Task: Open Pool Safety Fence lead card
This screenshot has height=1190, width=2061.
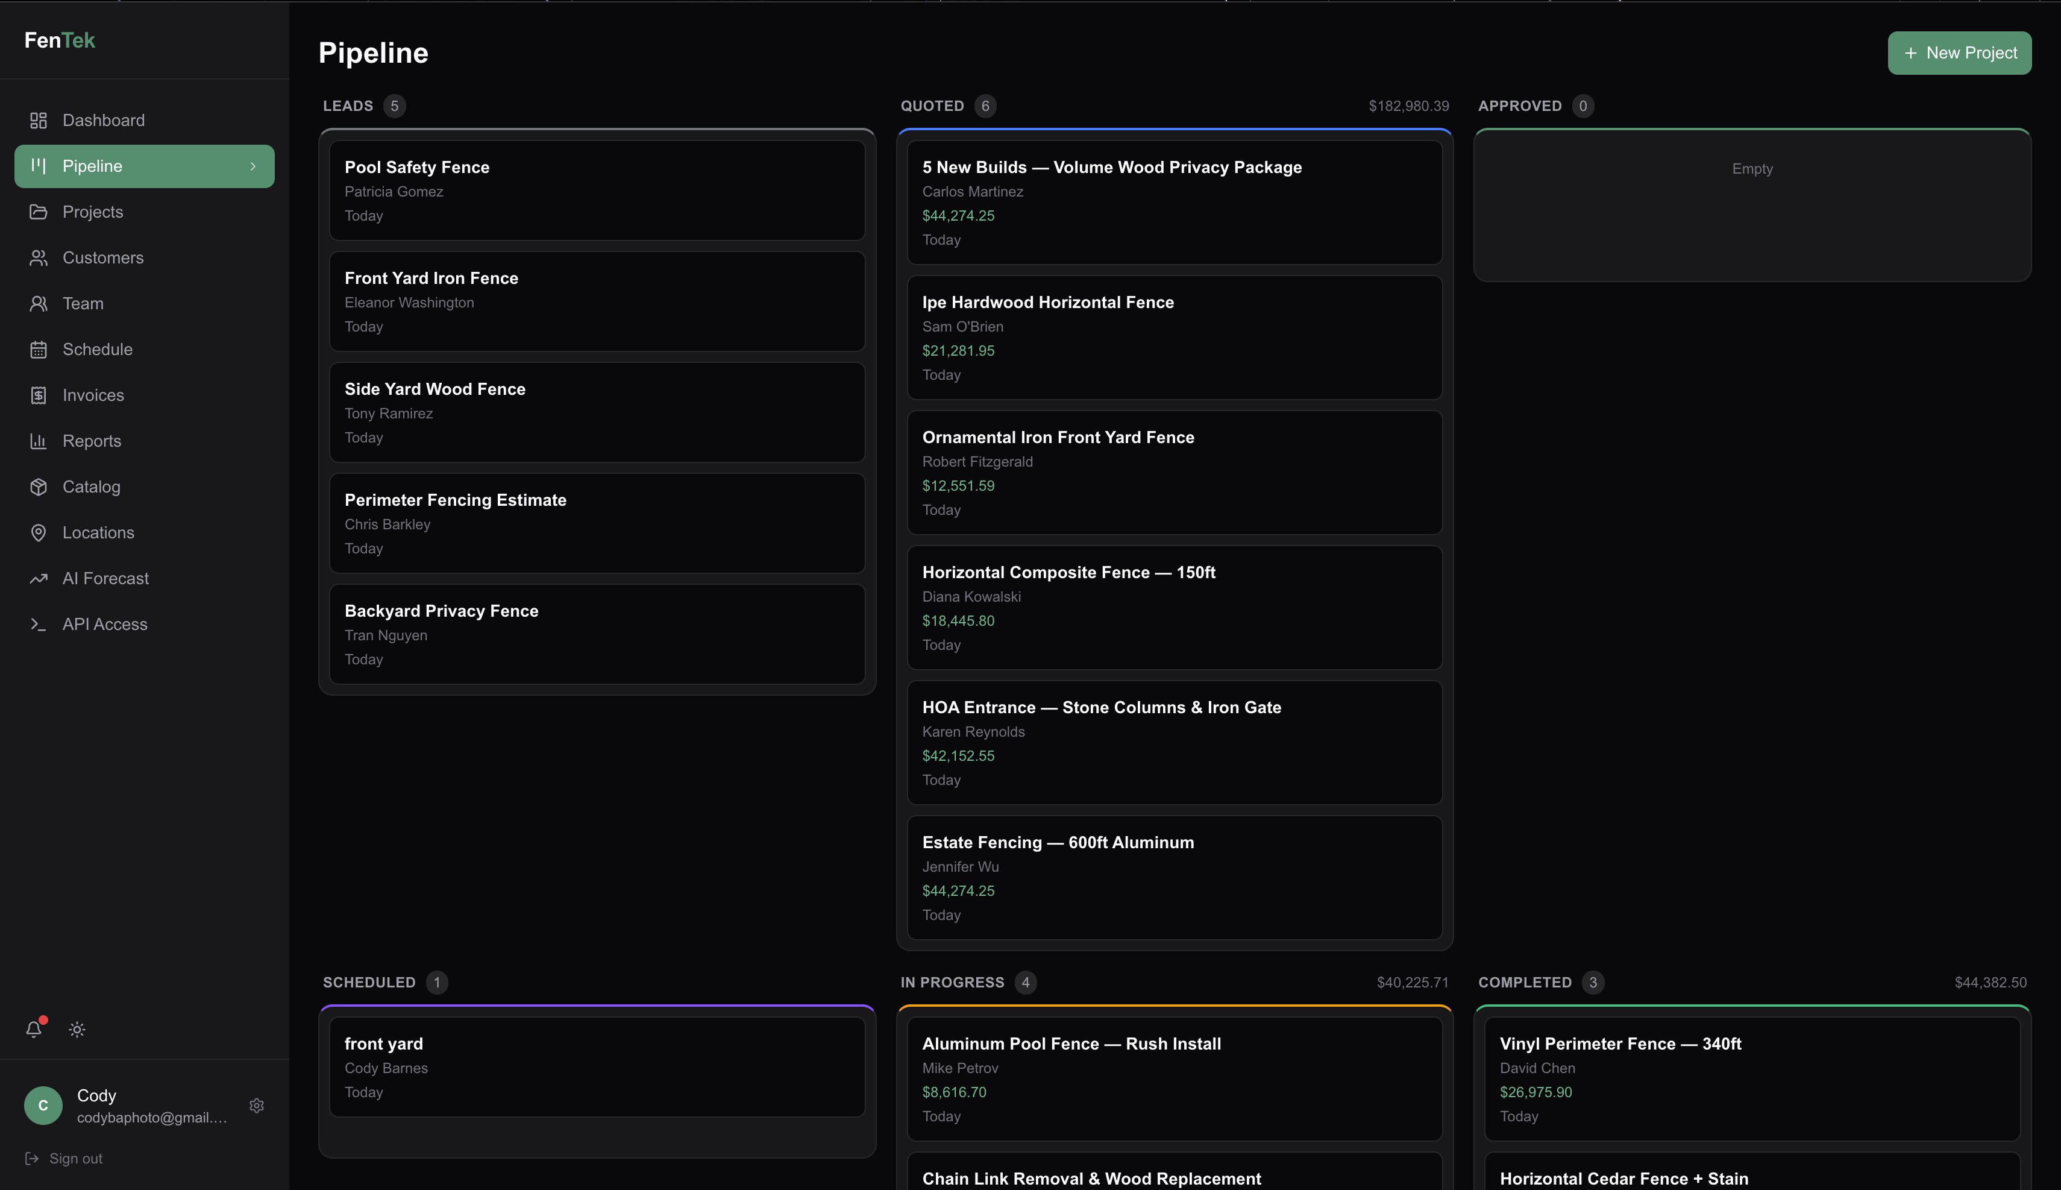Action: point(597,190)
